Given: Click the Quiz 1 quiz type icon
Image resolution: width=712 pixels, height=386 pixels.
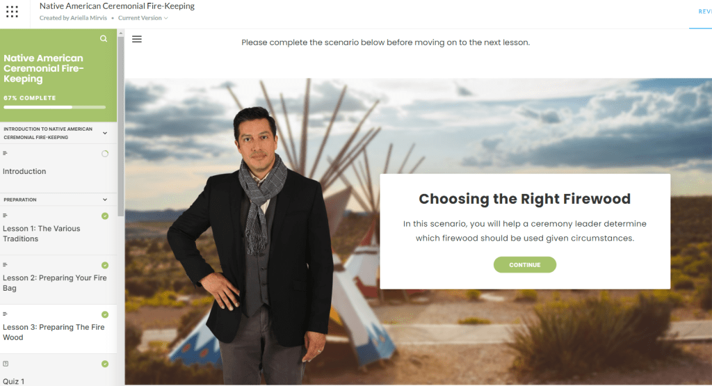Looking at the screenshot, I should 6,364.
